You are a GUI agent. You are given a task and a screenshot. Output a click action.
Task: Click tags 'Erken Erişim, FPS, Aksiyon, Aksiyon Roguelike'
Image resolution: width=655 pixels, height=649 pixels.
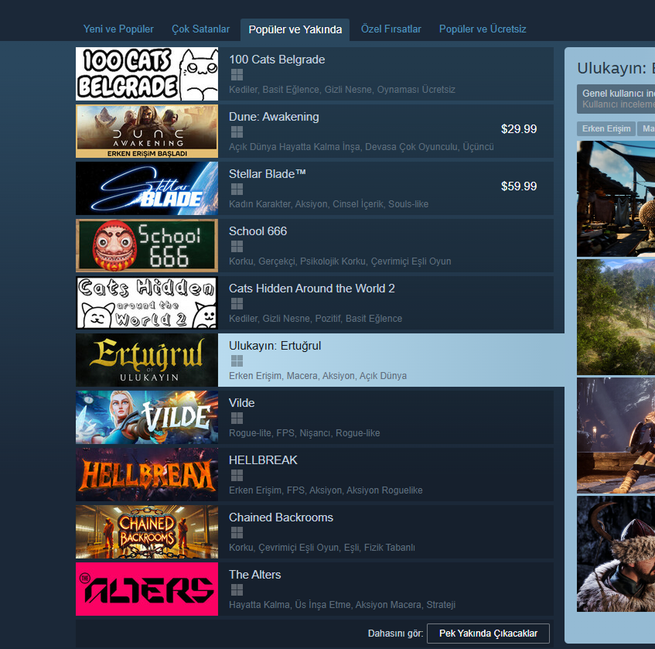[x=326, y=490]
